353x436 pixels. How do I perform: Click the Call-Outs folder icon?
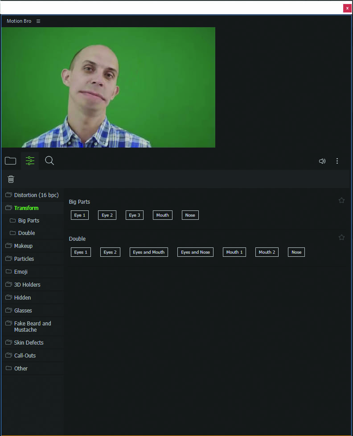(8, 355)
